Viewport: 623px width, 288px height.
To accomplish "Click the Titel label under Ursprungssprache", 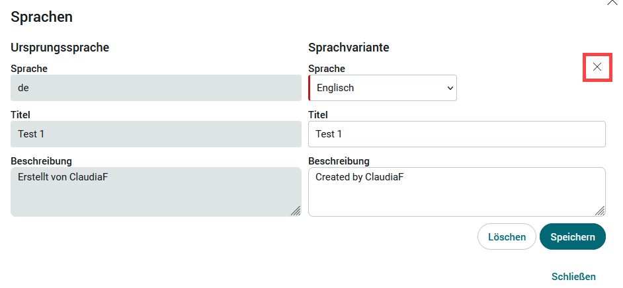I will point(21,115).
